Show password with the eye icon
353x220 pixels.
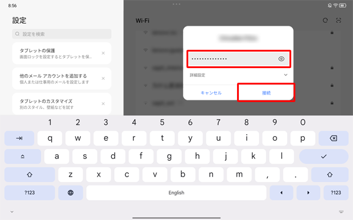click(x=281, y=59)
